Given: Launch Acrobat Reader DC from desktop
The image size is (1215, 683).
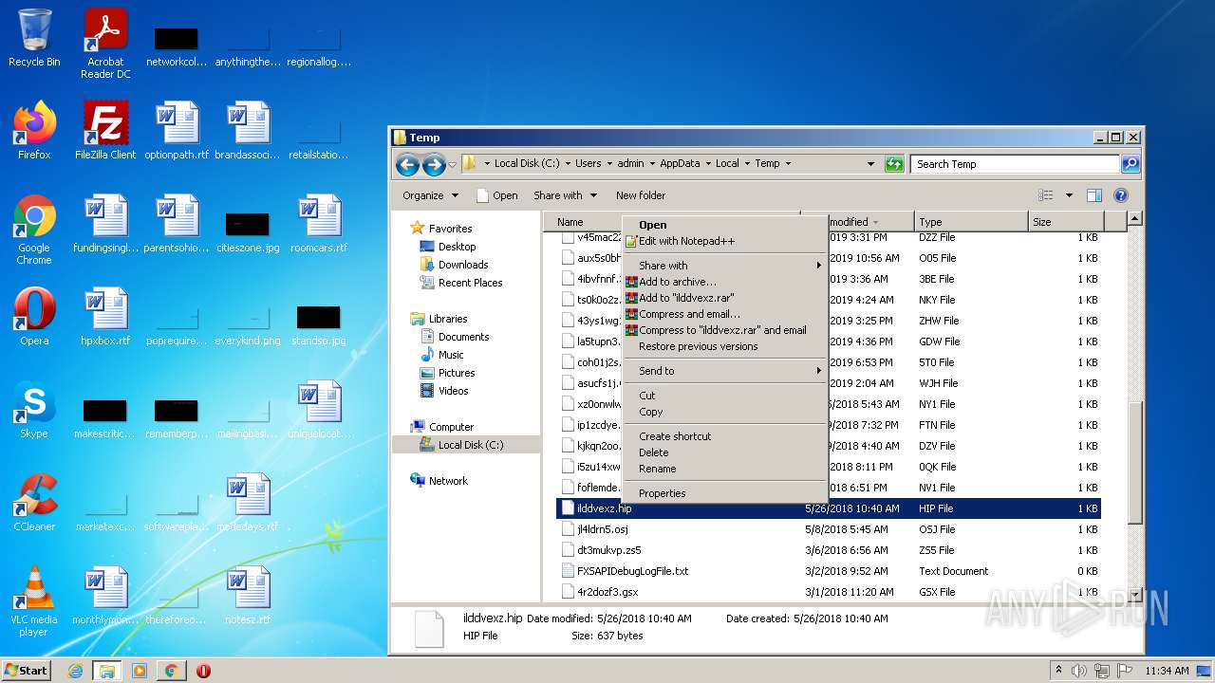Looking at the screenshot, I should tap(105, 44).
